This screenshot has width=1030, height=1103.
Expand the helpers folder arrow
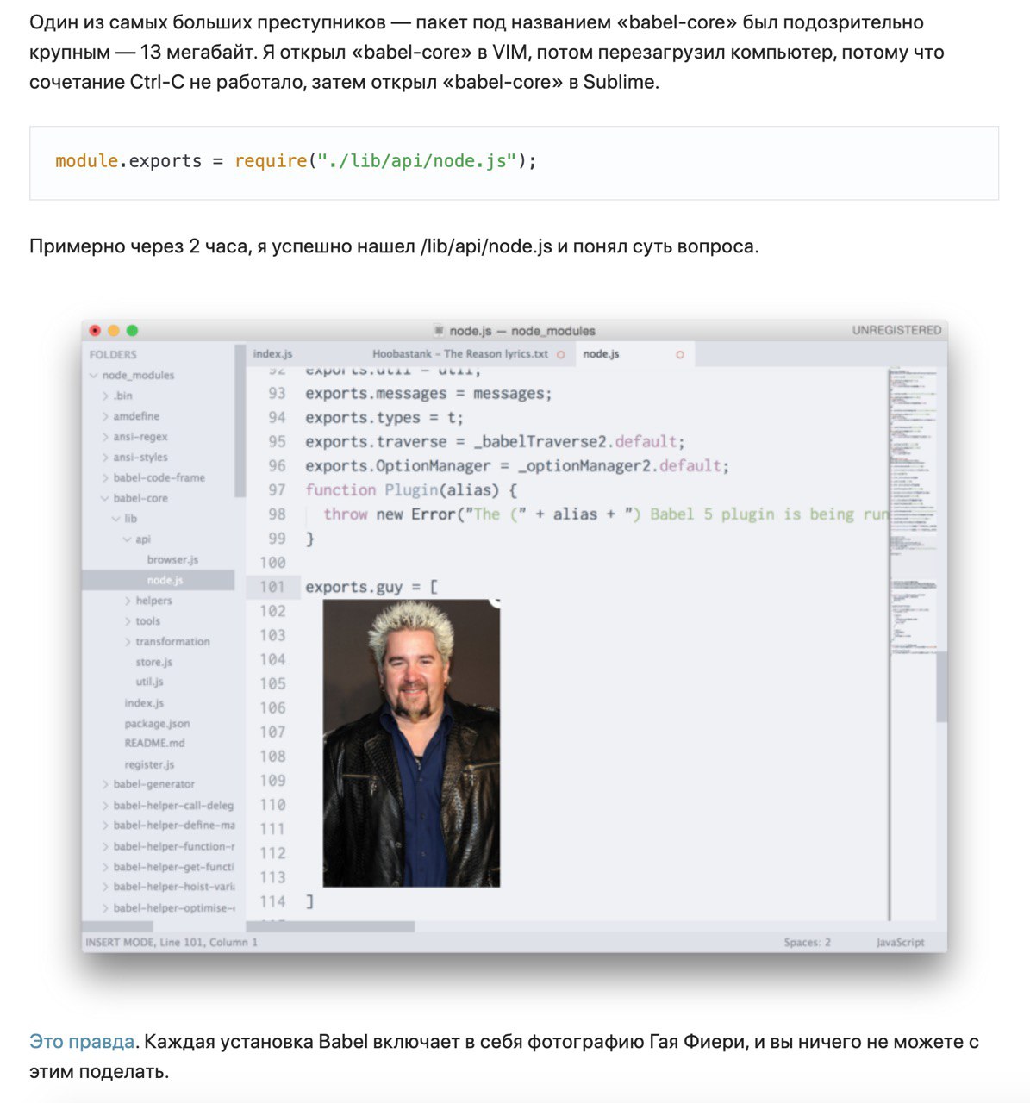[x=128, y=601]
